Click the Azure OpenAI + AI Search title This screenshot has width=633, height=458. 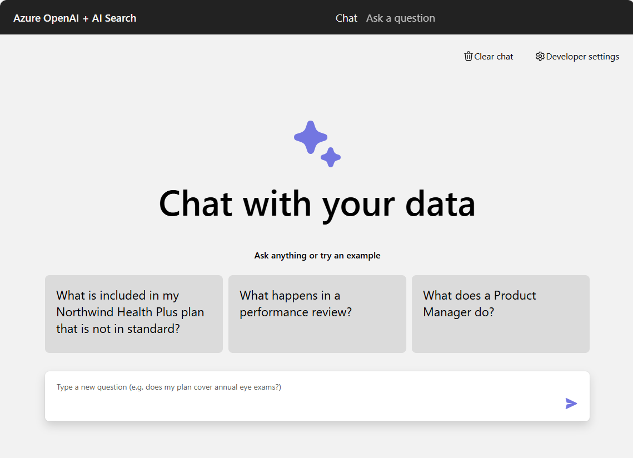[74, 18]
